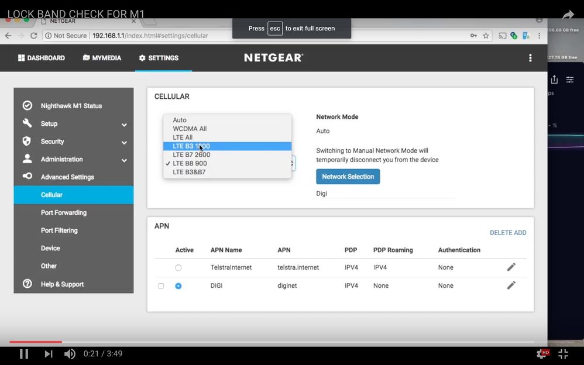
Task: Open the DASHBOARD tab
Action: 42,58
